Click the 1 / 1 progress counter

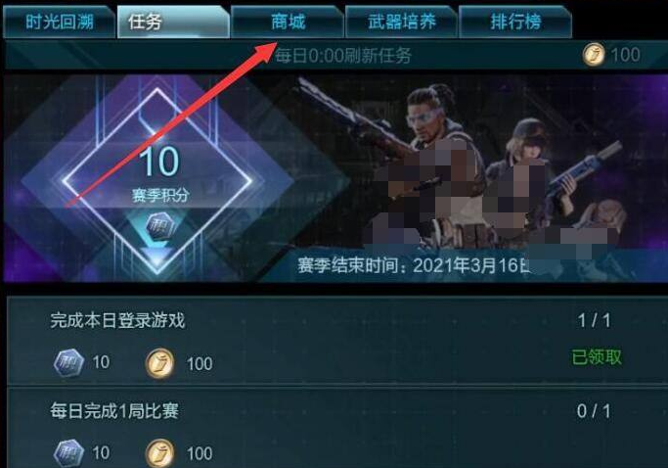(594, 321)
